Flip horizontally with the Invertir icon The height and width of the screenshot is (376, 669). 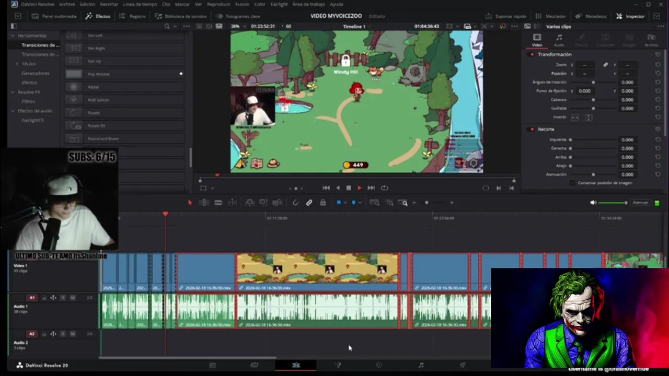coord(575,118)
